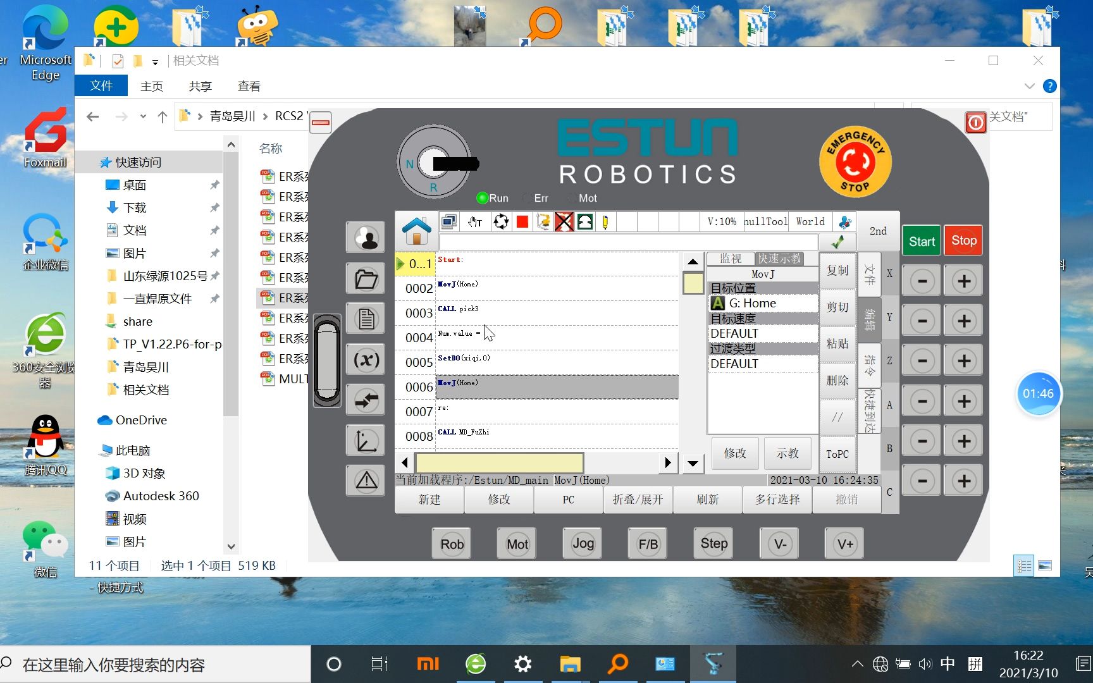Click the crossed-out red status icon
The height and width of the screenshot is (683, 1093).
pyautogui.click(x=564, y=221)
